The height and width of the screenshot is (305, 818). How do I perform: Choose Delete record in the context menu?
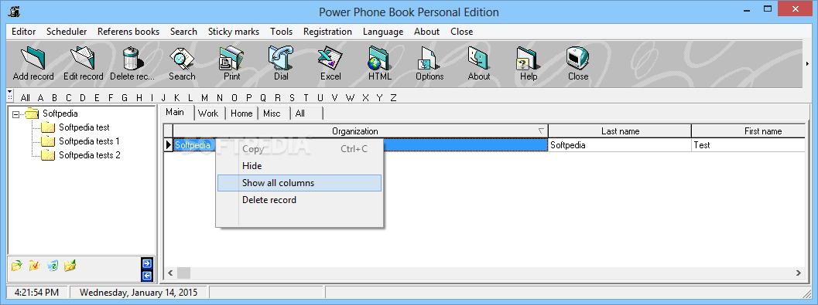pyautogui.click(x=299, y=200)
